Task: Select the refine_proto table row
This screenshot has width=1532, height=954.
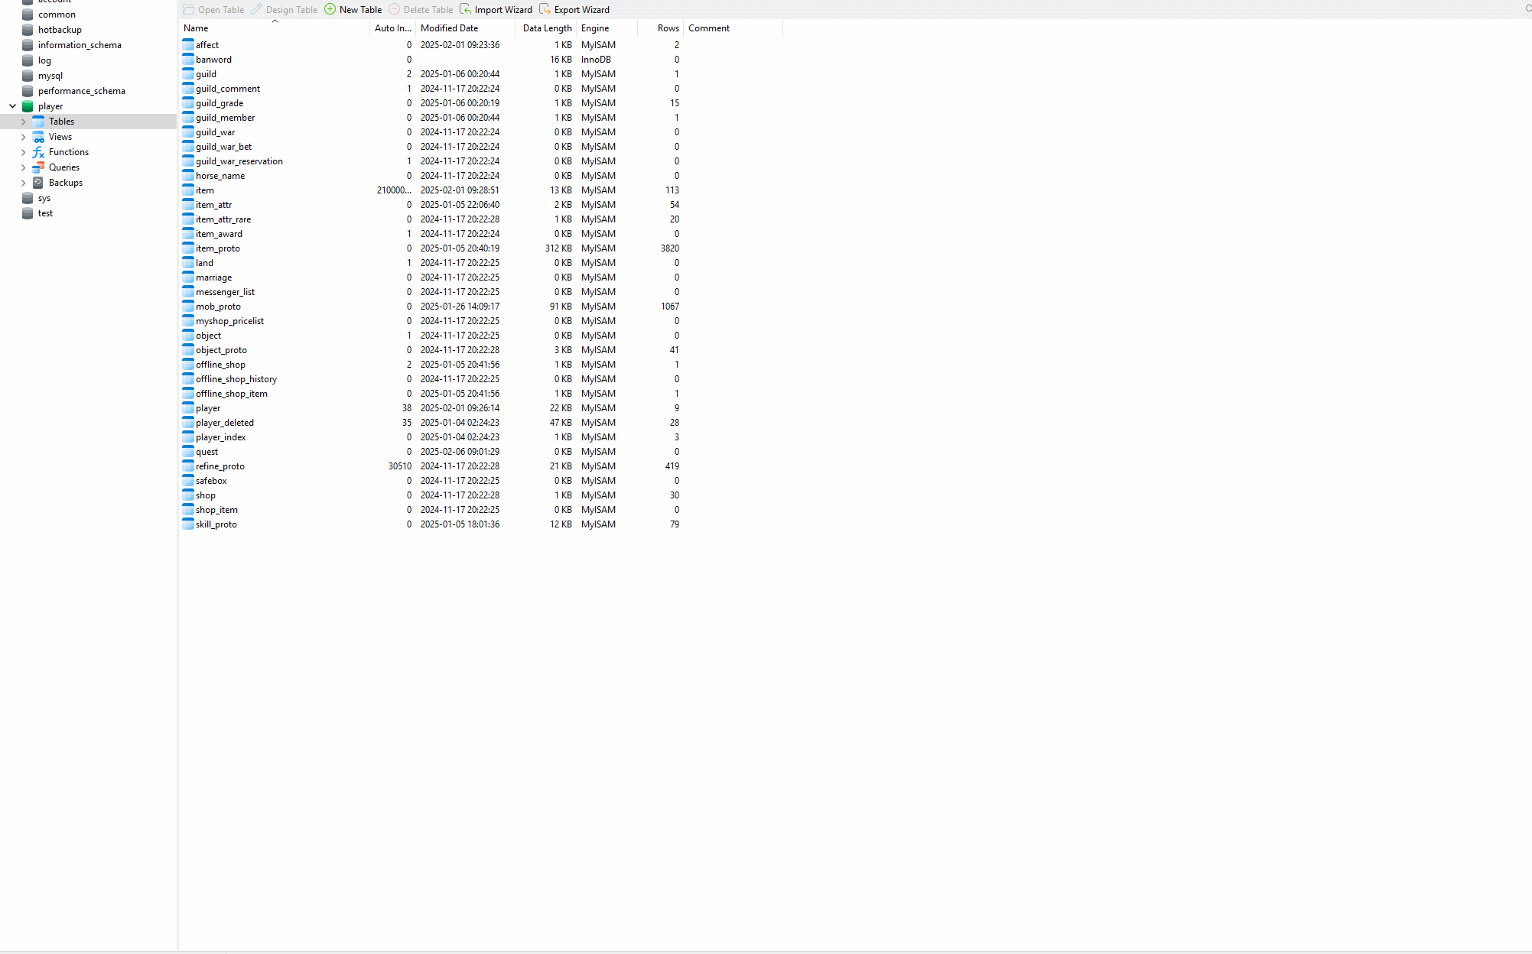Action: click(220, 466)
